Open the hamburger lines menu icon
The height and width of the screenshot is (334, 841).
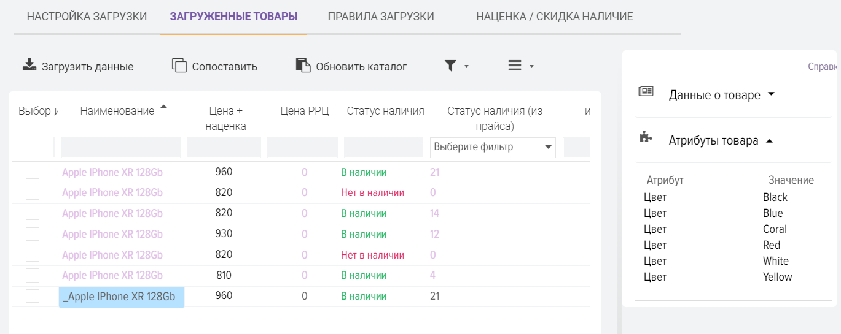click(520, 66)
